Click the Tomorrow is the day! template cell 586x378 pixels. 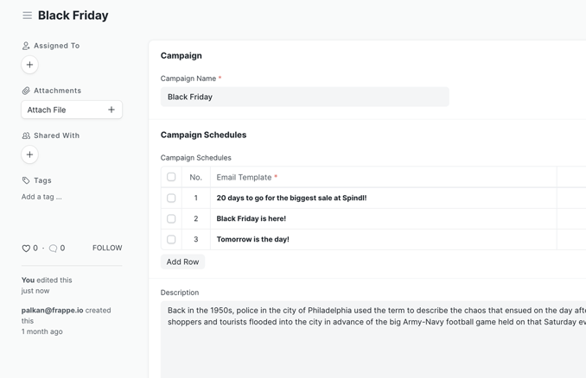(x=380, y=239)
